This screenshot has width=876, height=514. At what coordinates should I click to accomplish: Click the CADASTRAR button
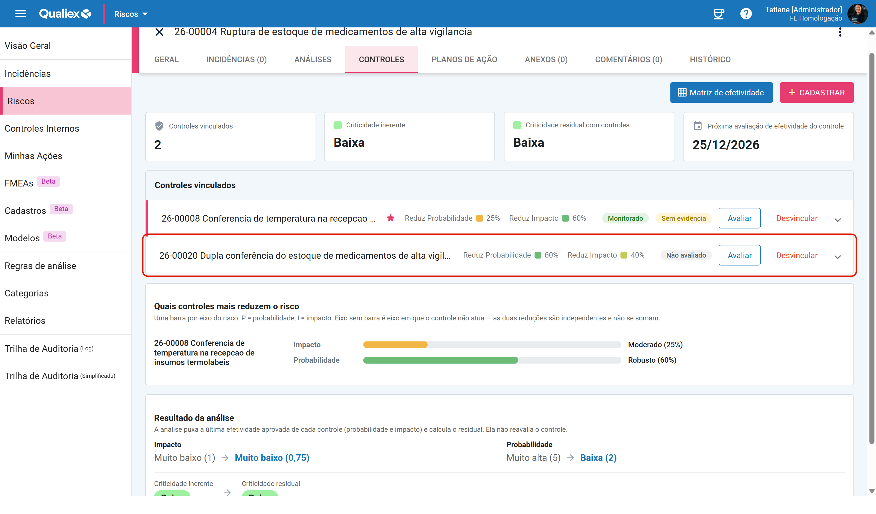point(817,93)
